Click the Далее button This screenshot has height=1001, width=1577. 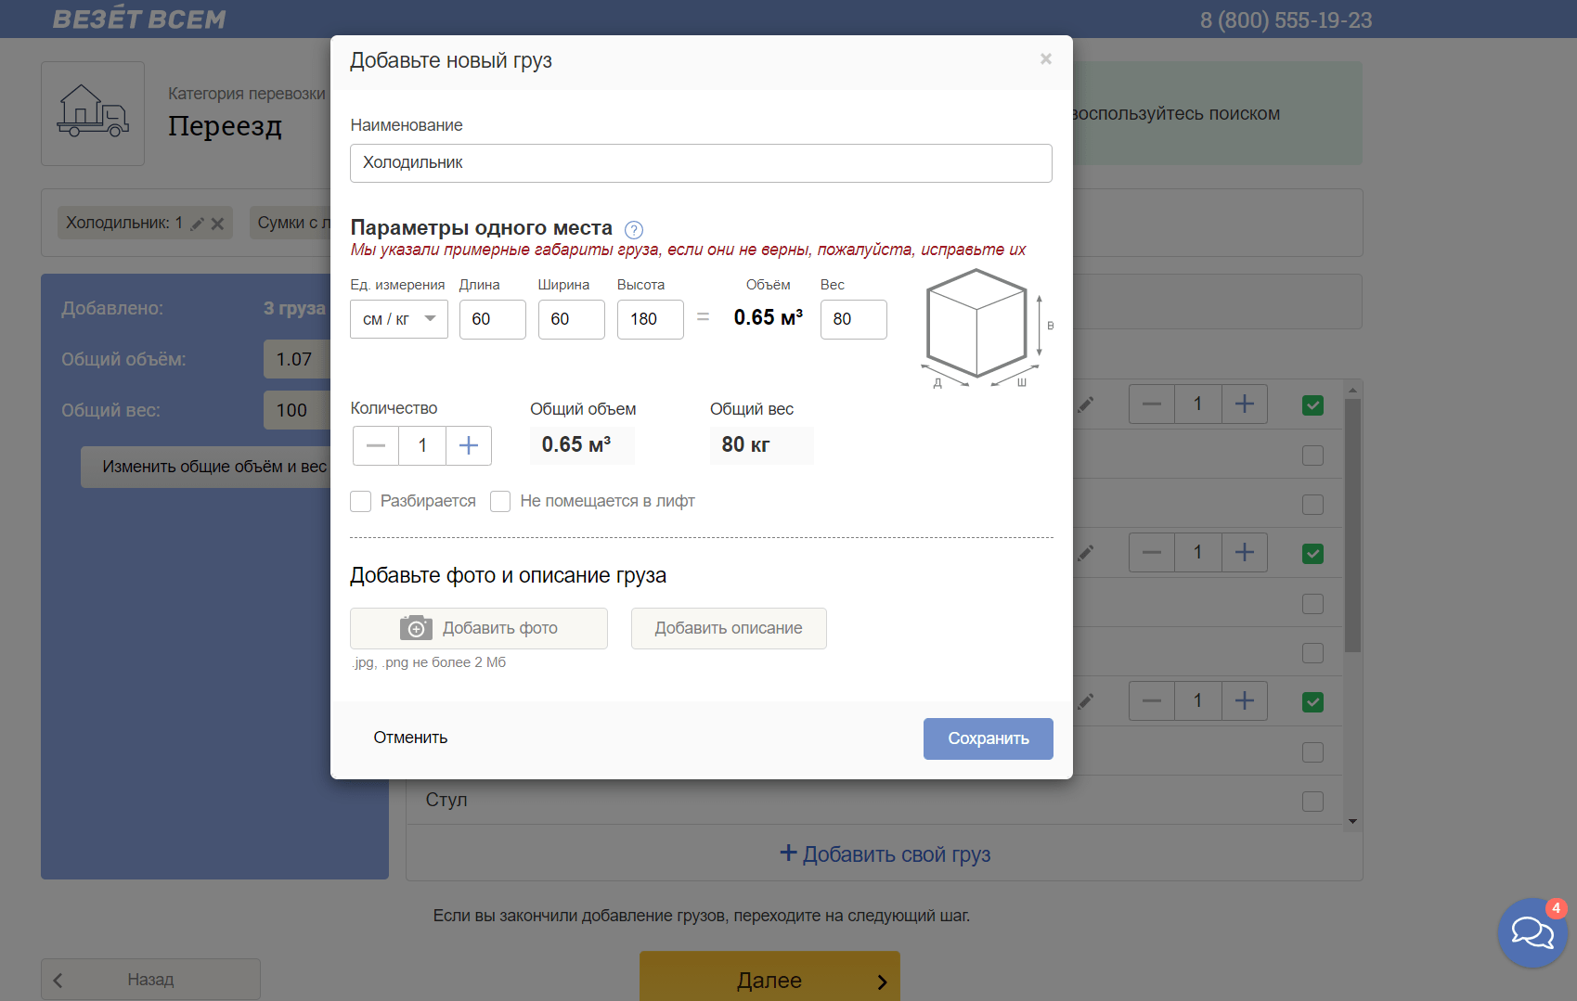(x=769, y=977)
